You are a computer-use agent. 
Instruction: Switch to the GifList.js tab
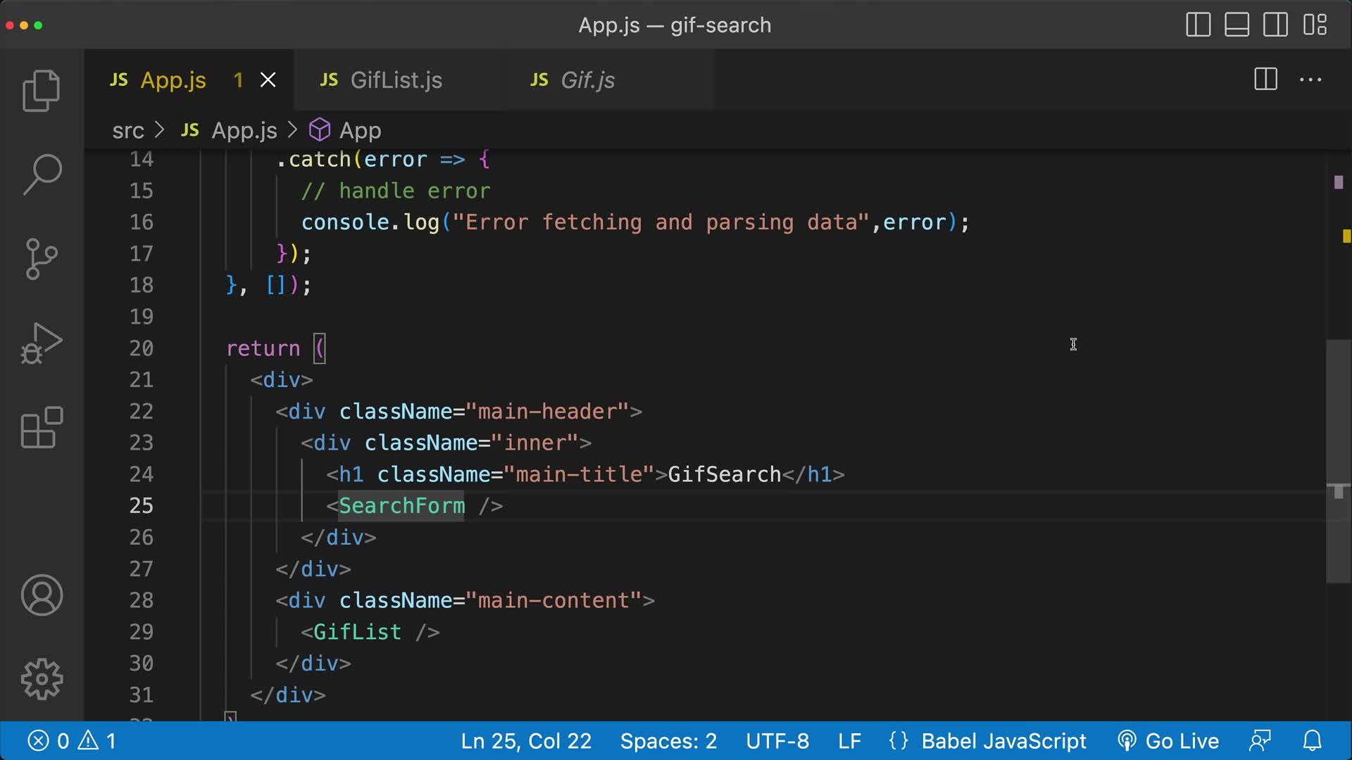coord(396,80)
